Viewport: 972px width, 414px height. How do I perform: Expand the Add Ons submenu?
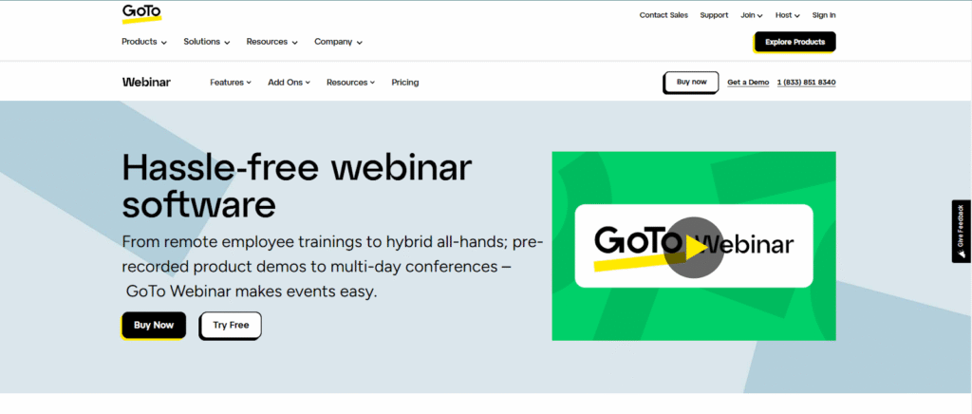[289, 83]
